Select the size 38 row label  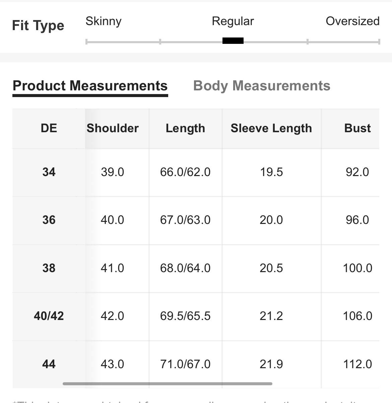click(x=49, y=268)
